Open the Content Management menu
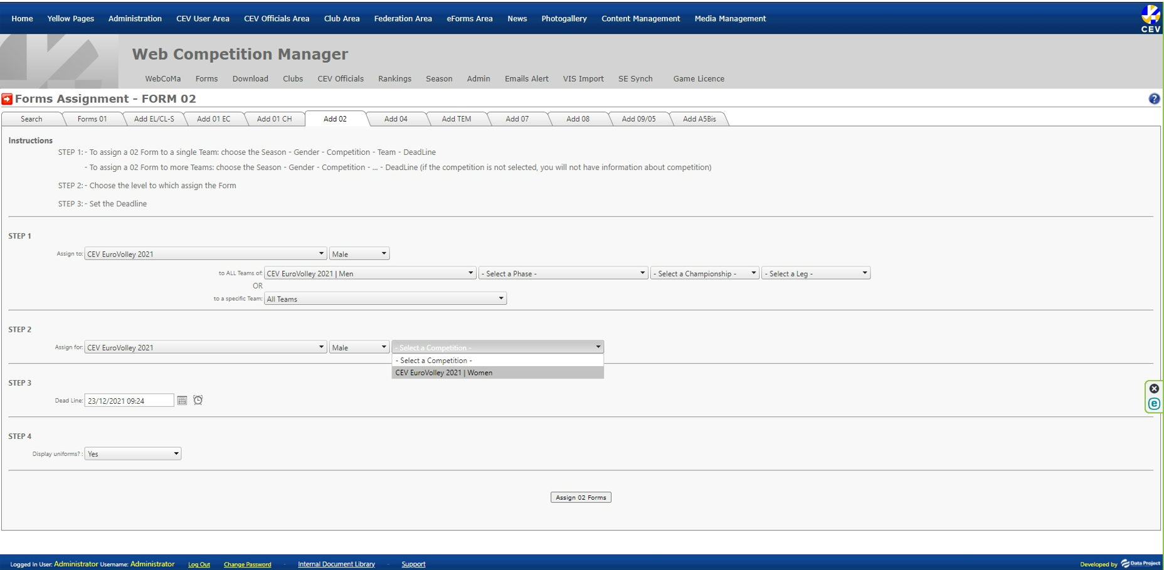1164x570 pixels. [x=641, y=19]
